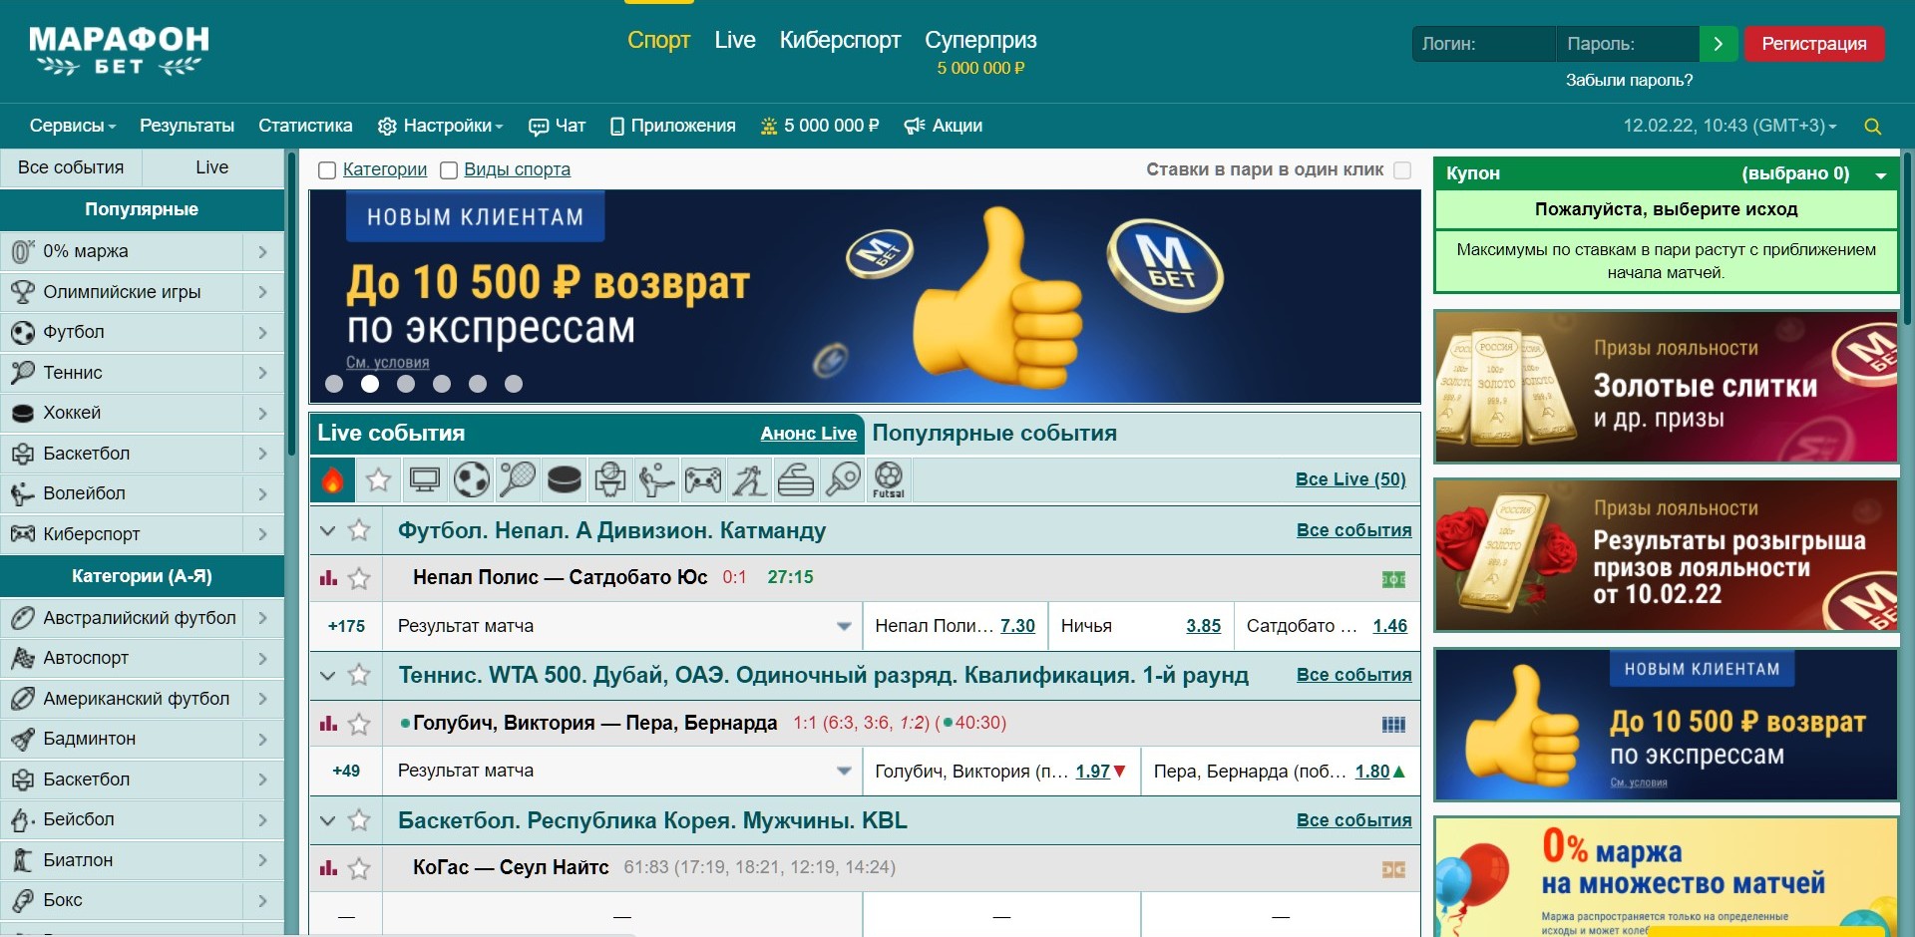Open statistics chart for КоГас — Сеул Найтс
Screen dimensions: 1915x937
click(x=328, y=868)
